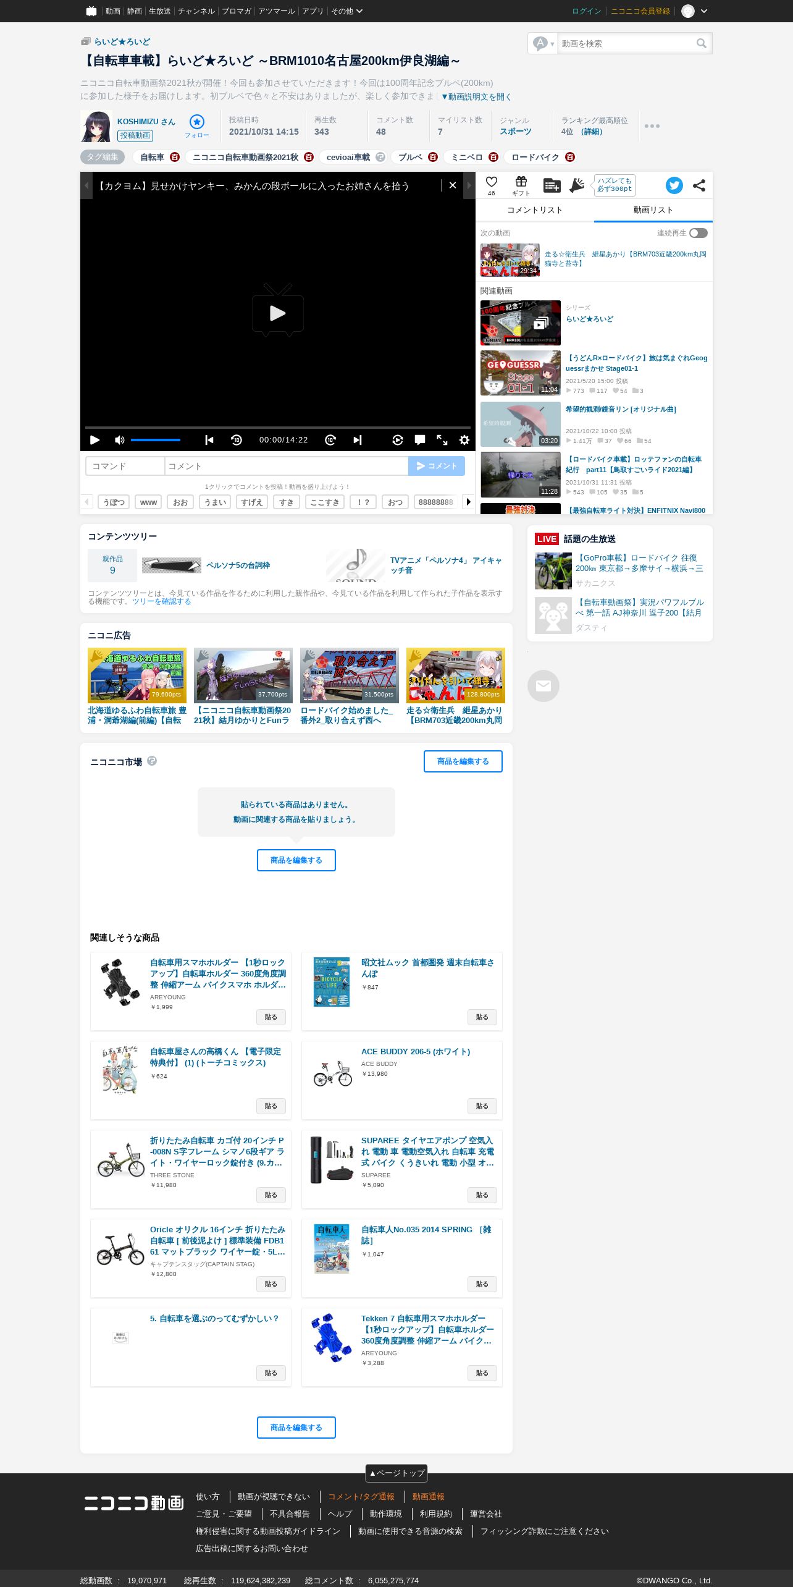Viewport: 793px width, 1587px height.
Task: Open Nico Ad party popper icon
Action: (x=577, y=185)
